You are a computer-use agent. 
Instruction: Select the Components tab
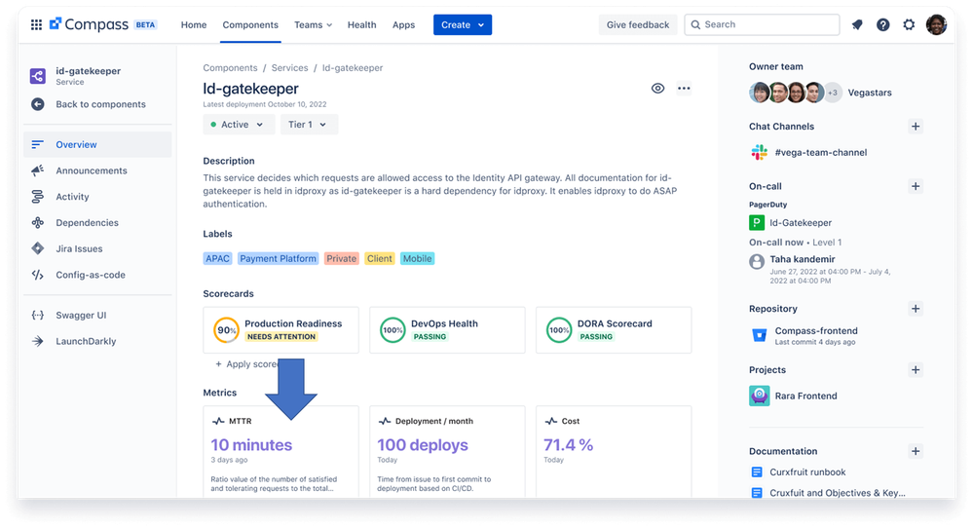click(x=250, y=24)
